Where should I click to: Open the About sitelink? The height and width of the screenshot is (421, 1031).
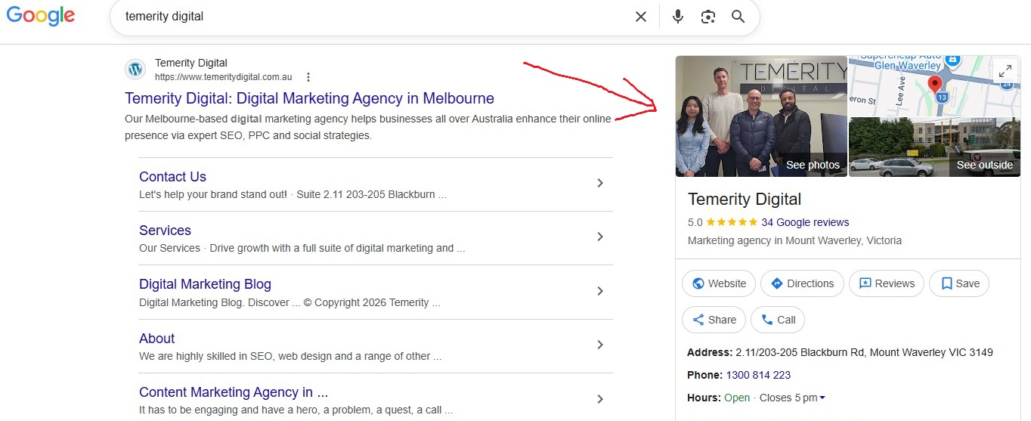click(156, 339)
